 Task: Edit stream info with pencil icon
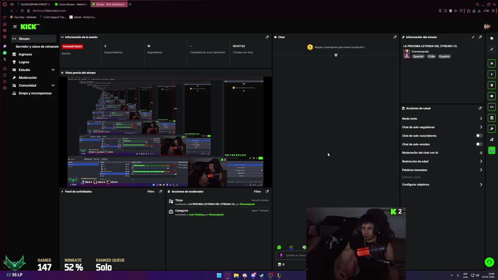[473, 37]
